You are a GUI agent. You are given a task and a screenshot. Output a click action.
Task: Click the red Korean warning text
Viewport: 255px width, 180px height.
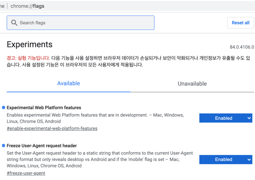28,58
